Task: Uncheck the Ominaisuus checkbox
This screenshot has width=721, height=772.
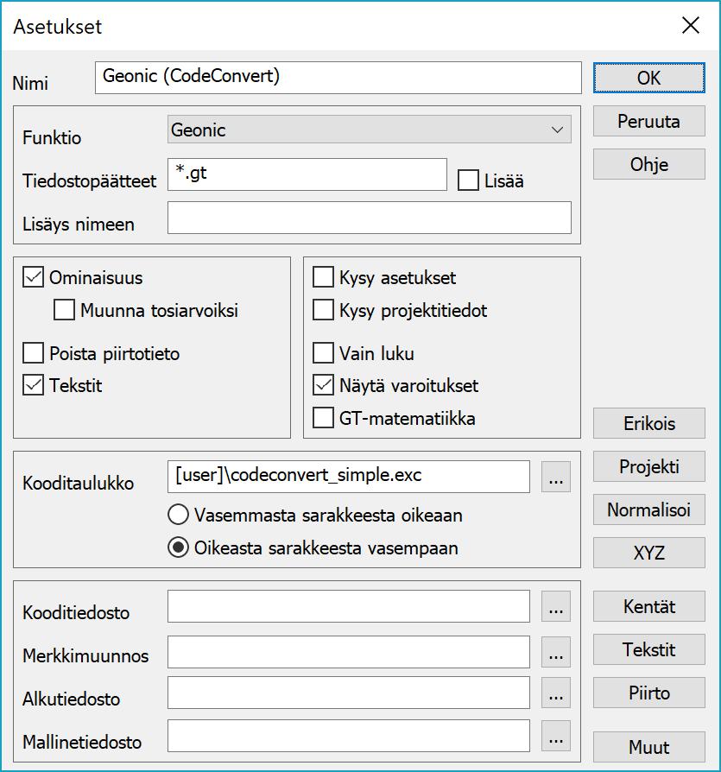Action: tap(33, 277)
